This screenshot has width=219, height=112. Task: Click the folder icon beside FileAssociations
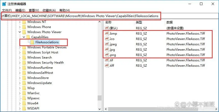pos(32,42)
